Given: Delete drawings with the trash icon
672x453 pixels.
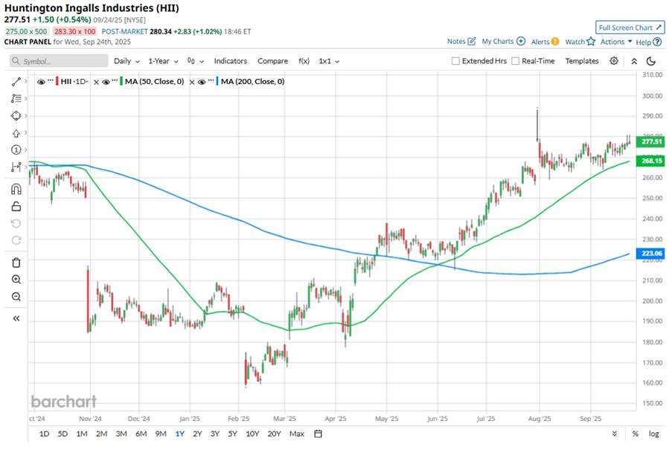Looking at the screenshot, I should pyautogui.click(x=16, y=263).
